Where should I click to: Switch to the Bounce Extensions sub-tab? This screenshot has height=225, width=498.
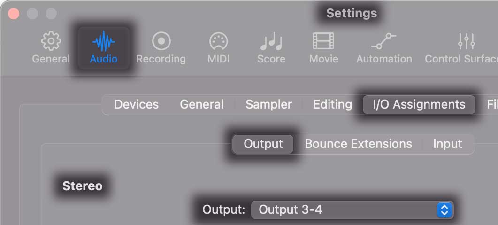click(x=358, y=144)
